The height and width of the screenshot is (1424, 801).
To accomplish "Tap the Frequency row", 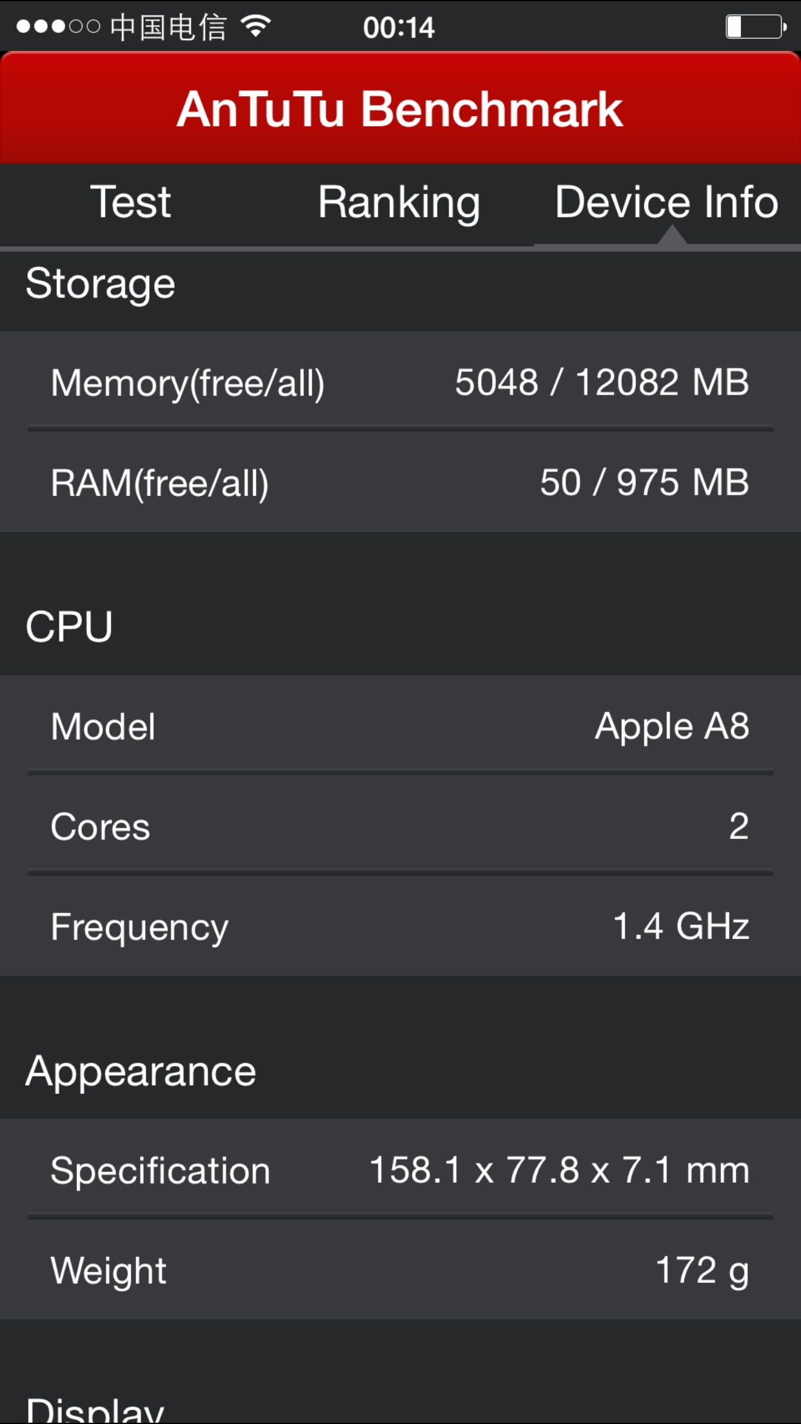I will pyautogui.click(x=400, y=927).
